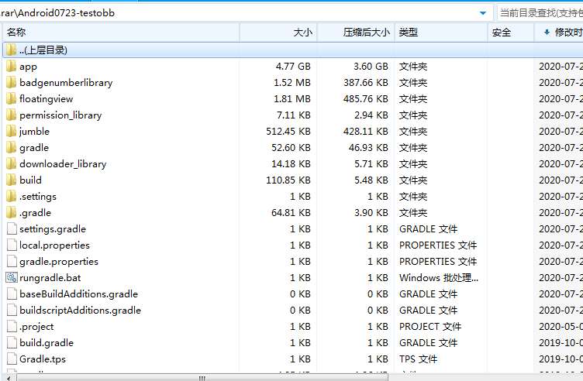Click the parent directory folder icon
This screenshot has height=381, width=583.
click(x=11, y=50)
